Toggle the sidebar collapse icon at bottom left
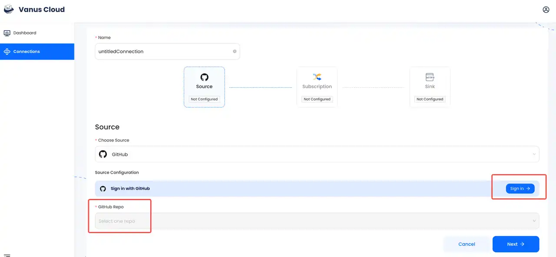Viewport: 556px width, 257px height. [7, 255]
